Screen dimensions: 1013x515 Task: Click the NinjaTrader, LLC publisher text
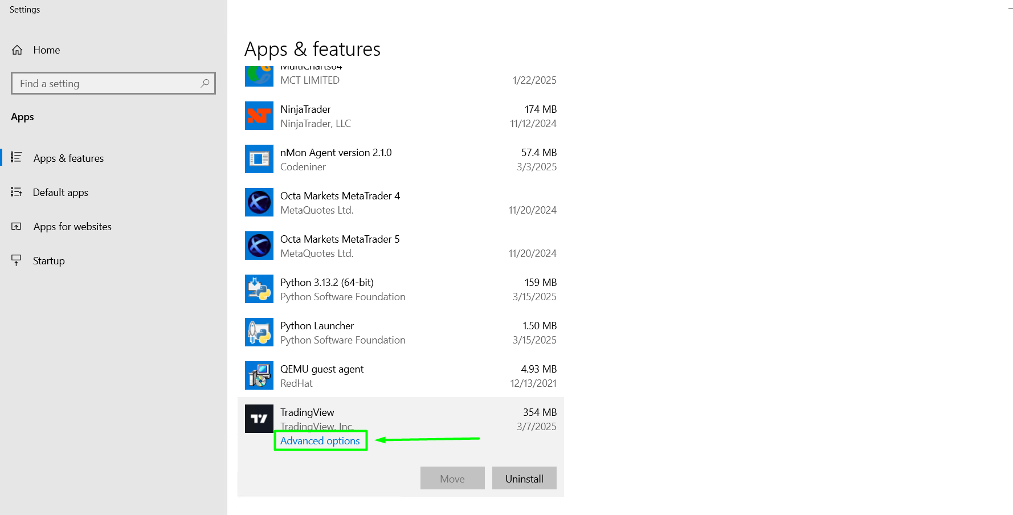[x=316, y=124]
